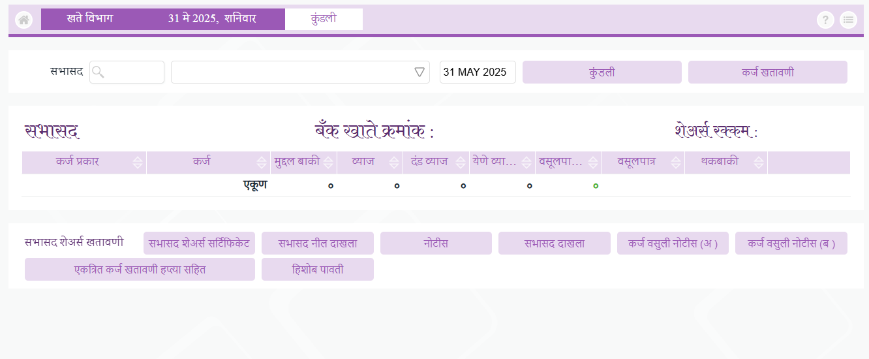The image size is (869, 359).
Task: Select the कुंडली tab in header
Action: click(x=324, y=19)
